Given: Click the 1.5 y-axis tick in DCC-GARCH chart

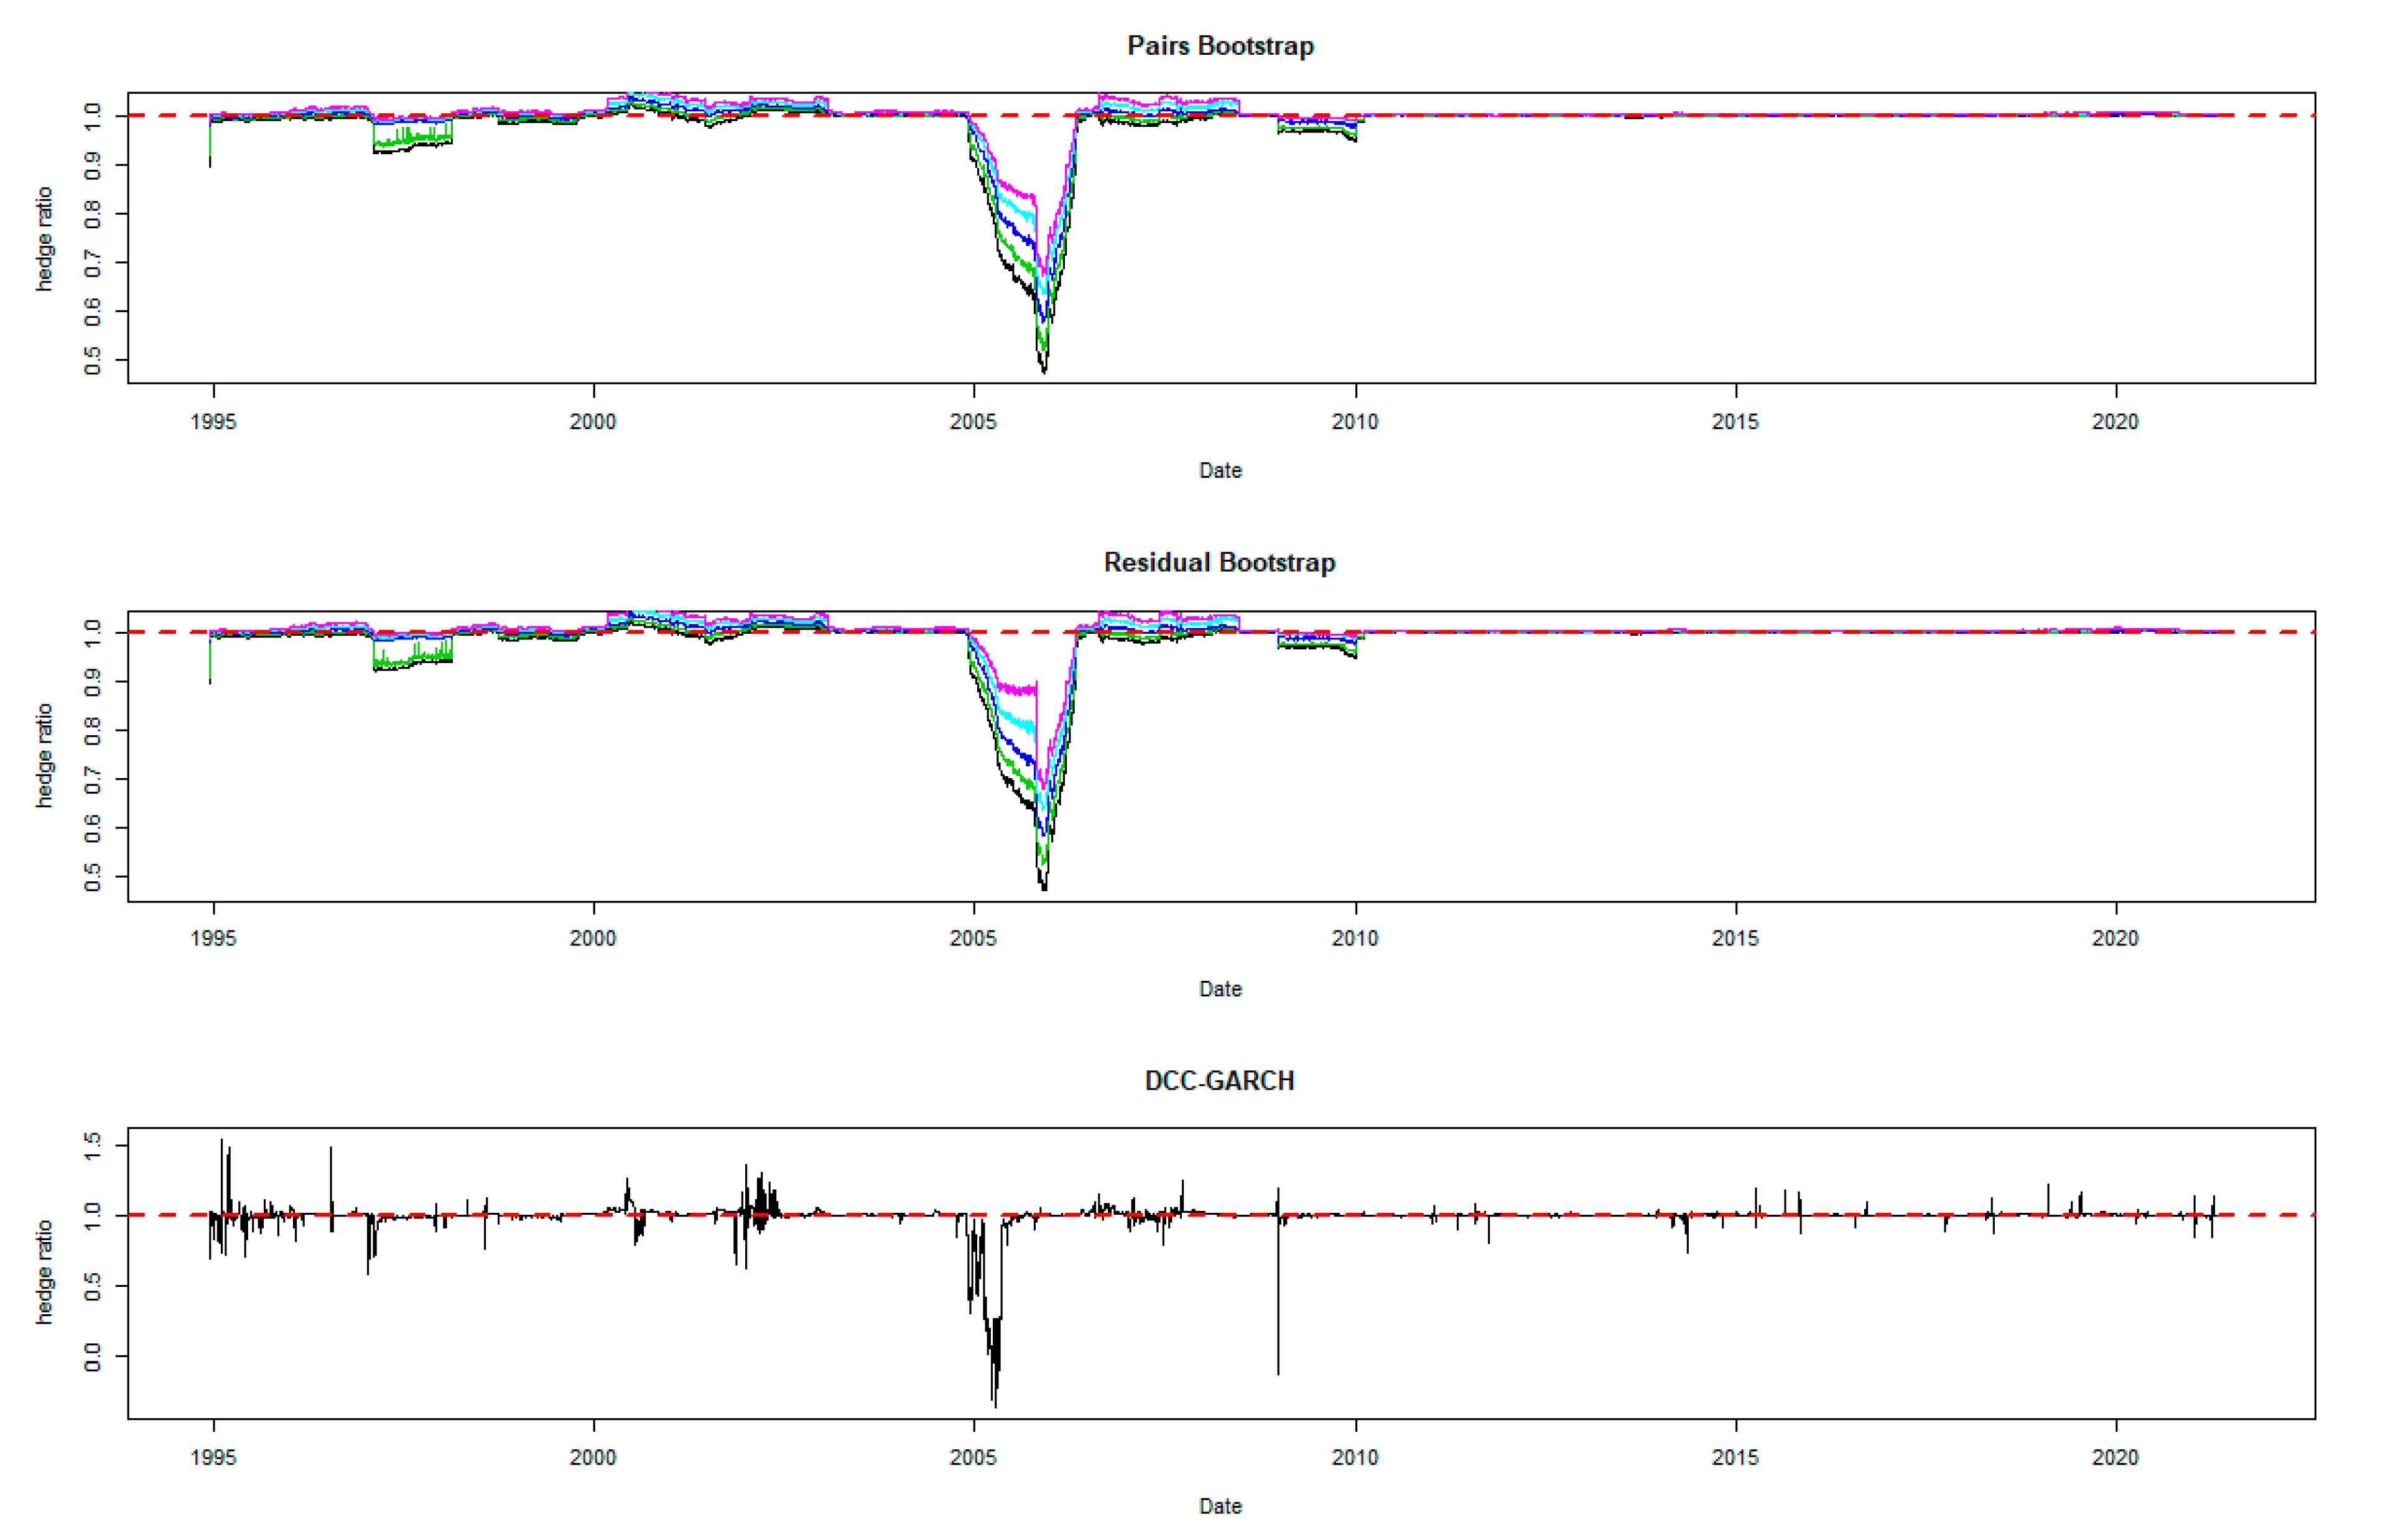Looking at the screenshot, I should click(93, 1146).
